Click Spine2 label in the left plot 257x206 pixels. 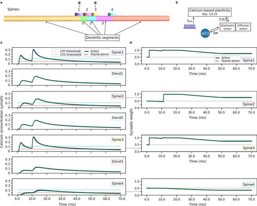pyautogui.click(x=117, y=96)
